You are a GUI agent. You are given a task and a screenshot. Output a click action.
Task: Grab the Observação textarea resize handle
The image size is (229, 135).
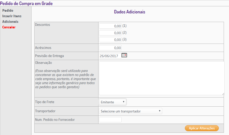point(223,93)
